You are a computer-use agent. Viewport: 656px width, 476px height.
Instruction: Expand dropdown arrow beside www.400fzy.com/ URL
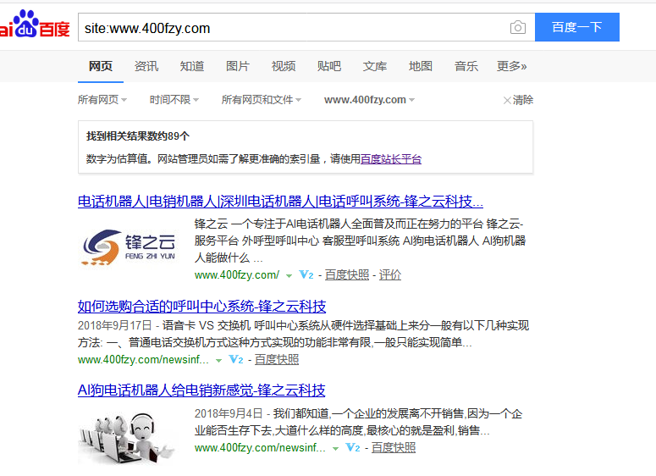(x=289, y=276)
